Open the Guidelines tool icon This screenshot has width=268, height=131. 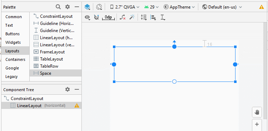point(163,17)
